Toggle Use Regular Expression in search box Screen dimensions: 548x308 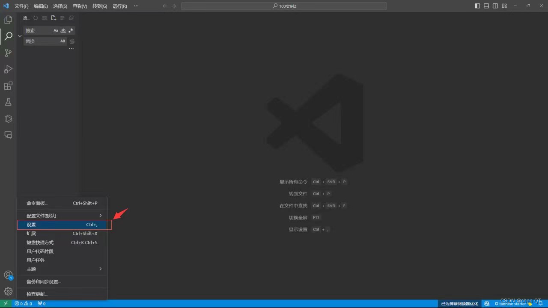pyautogui.click(x=71, y=30)
